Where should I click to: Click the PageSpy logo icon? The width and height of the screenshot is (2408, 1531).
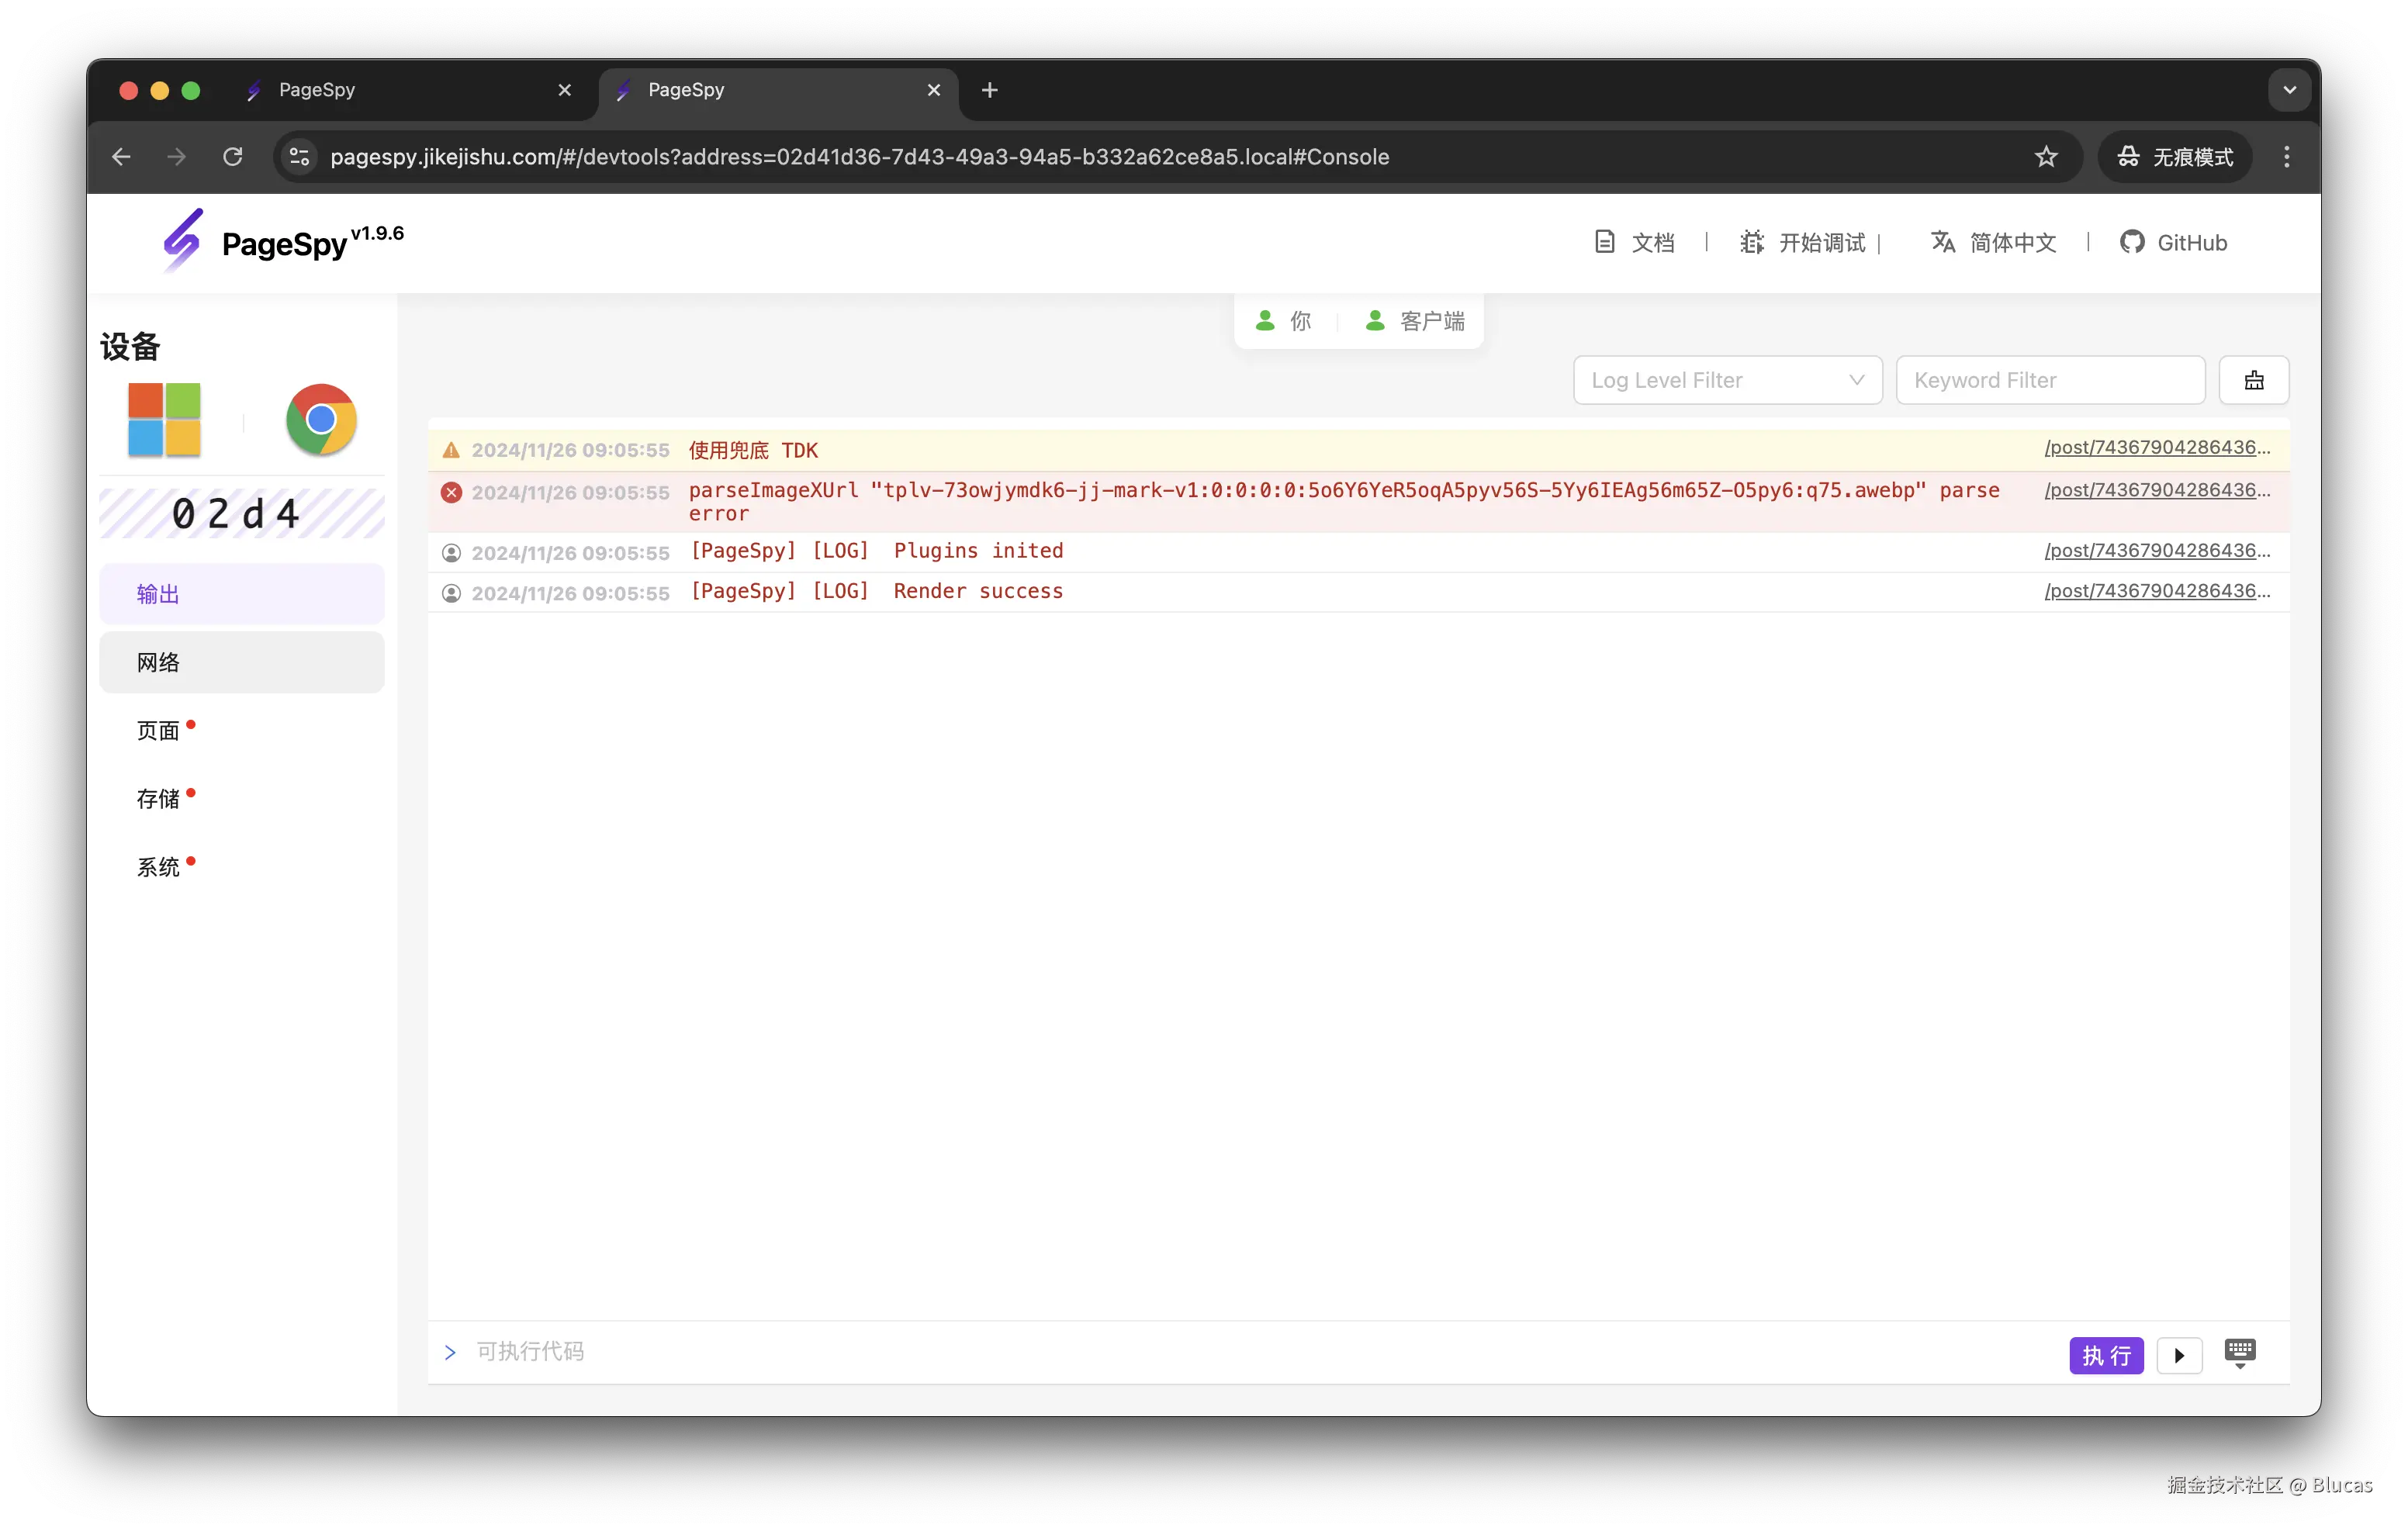[183, 241]
